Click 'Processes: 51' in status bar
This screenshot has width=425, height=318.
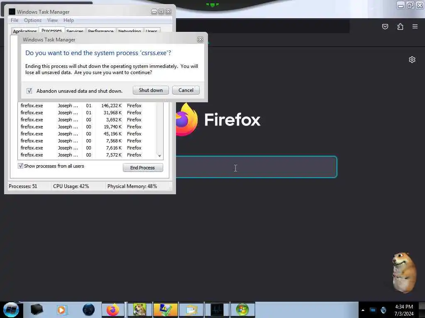click(23, 186)
